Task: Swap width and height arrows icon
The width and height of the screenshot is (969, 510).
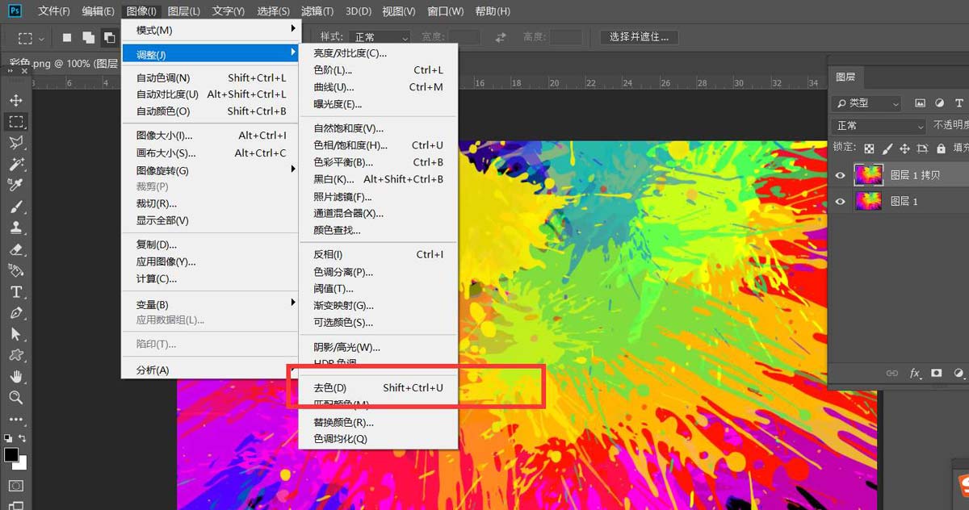Action: click(501, 37)
